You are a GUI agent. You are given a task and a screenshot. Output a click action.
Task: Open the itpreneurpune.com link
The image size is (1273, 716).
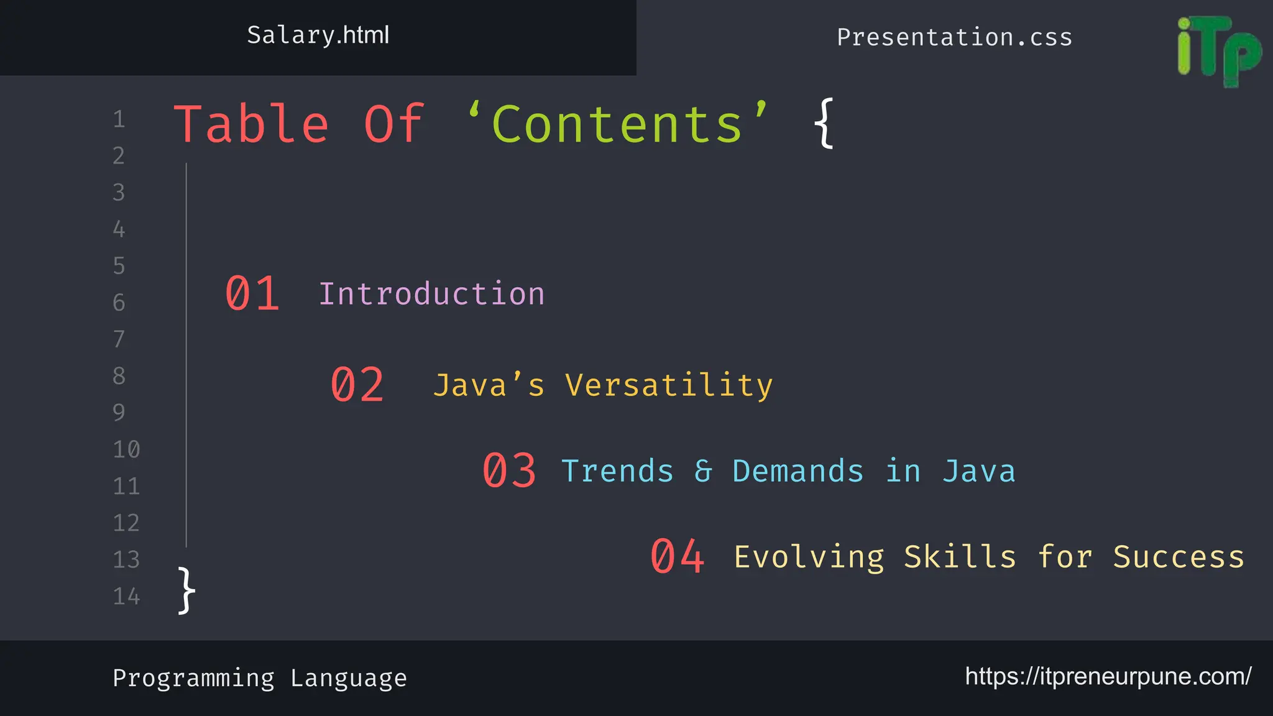[x=1108, y=676]
